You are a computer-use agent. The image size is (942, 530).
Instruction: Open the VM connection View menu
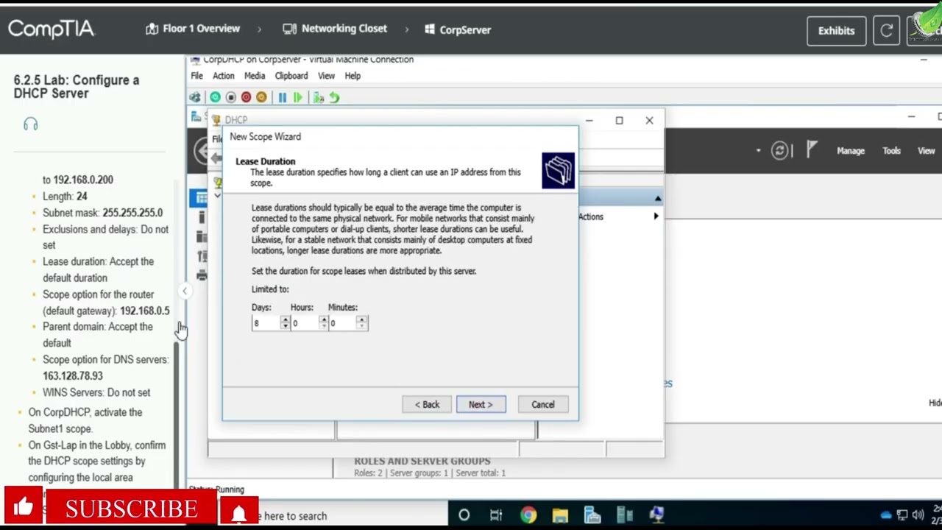tap(326, 76)
